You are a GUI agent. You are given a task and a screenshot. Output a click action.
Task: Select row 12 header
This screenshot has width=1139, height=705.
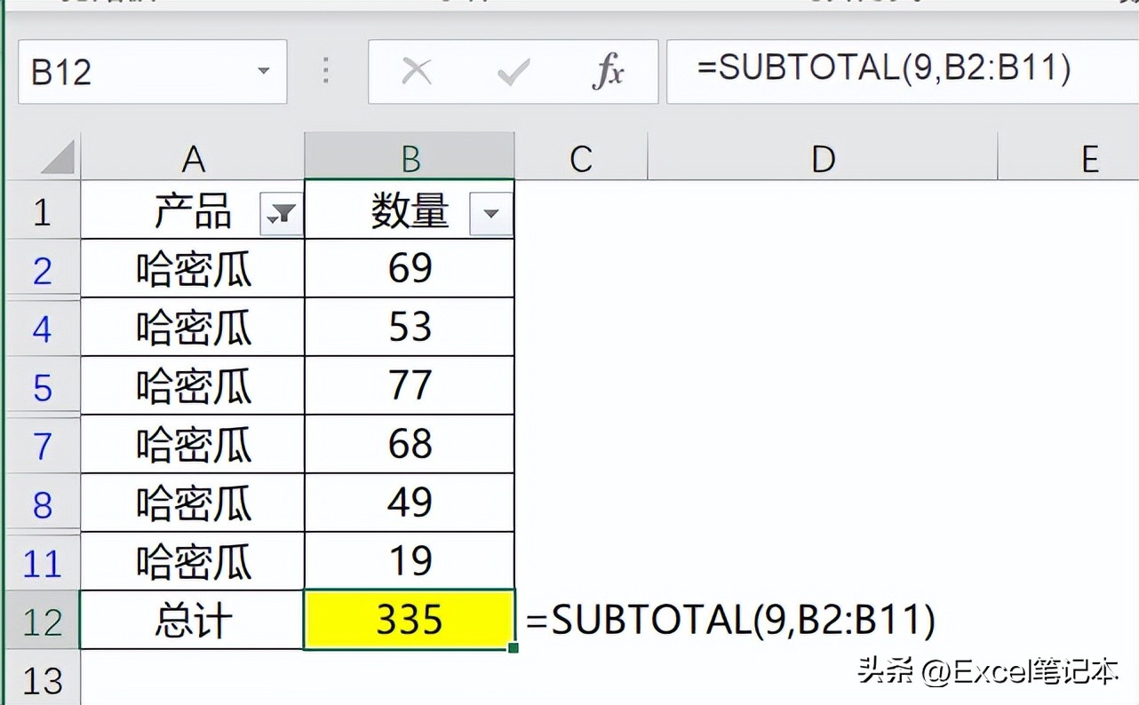pos(42,621)
